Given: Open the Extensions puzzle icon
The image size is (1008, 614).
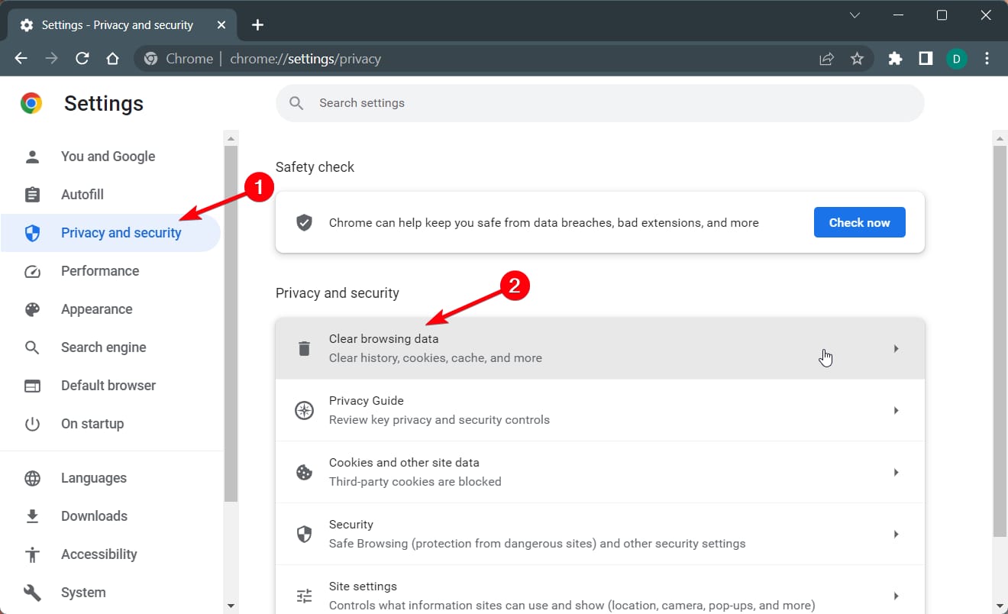Looking at the screenshot, I should point(895,59).
